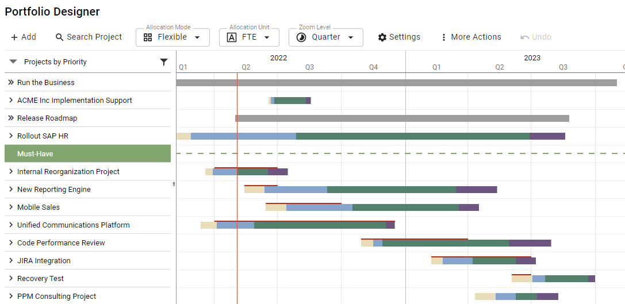Click the Add plus icon
This screenshot has height=304, width=625.
[14, 37]
